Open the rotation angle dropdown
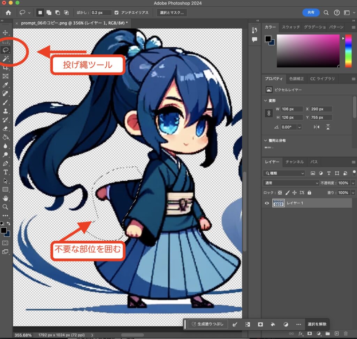The height and width of the screenshot is (339, 357). pyautogui.click(x=299, y=127)
